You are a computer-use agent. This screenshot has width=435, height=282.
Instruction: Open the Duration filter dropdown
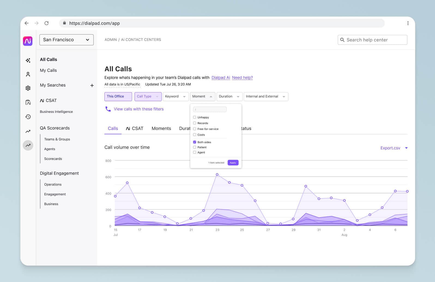(229, 97)
